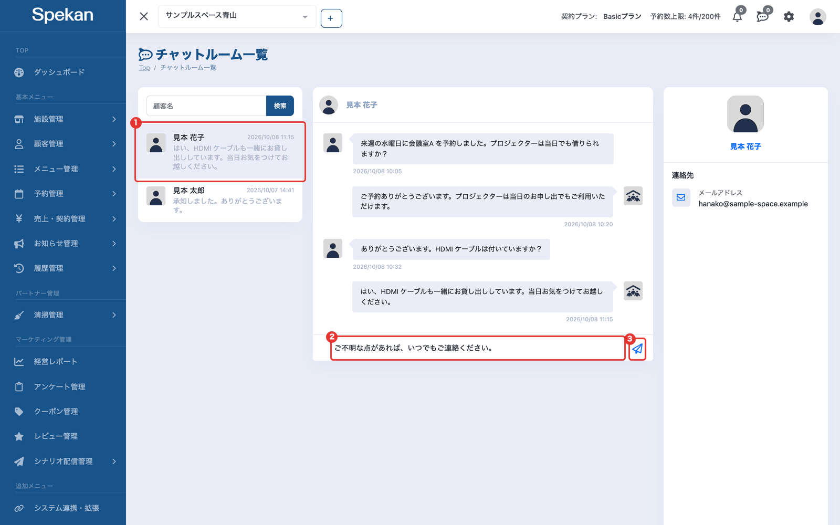840x525 pixels.
Task: Open the user account avatar in header
Action: [x=817, y=17]
